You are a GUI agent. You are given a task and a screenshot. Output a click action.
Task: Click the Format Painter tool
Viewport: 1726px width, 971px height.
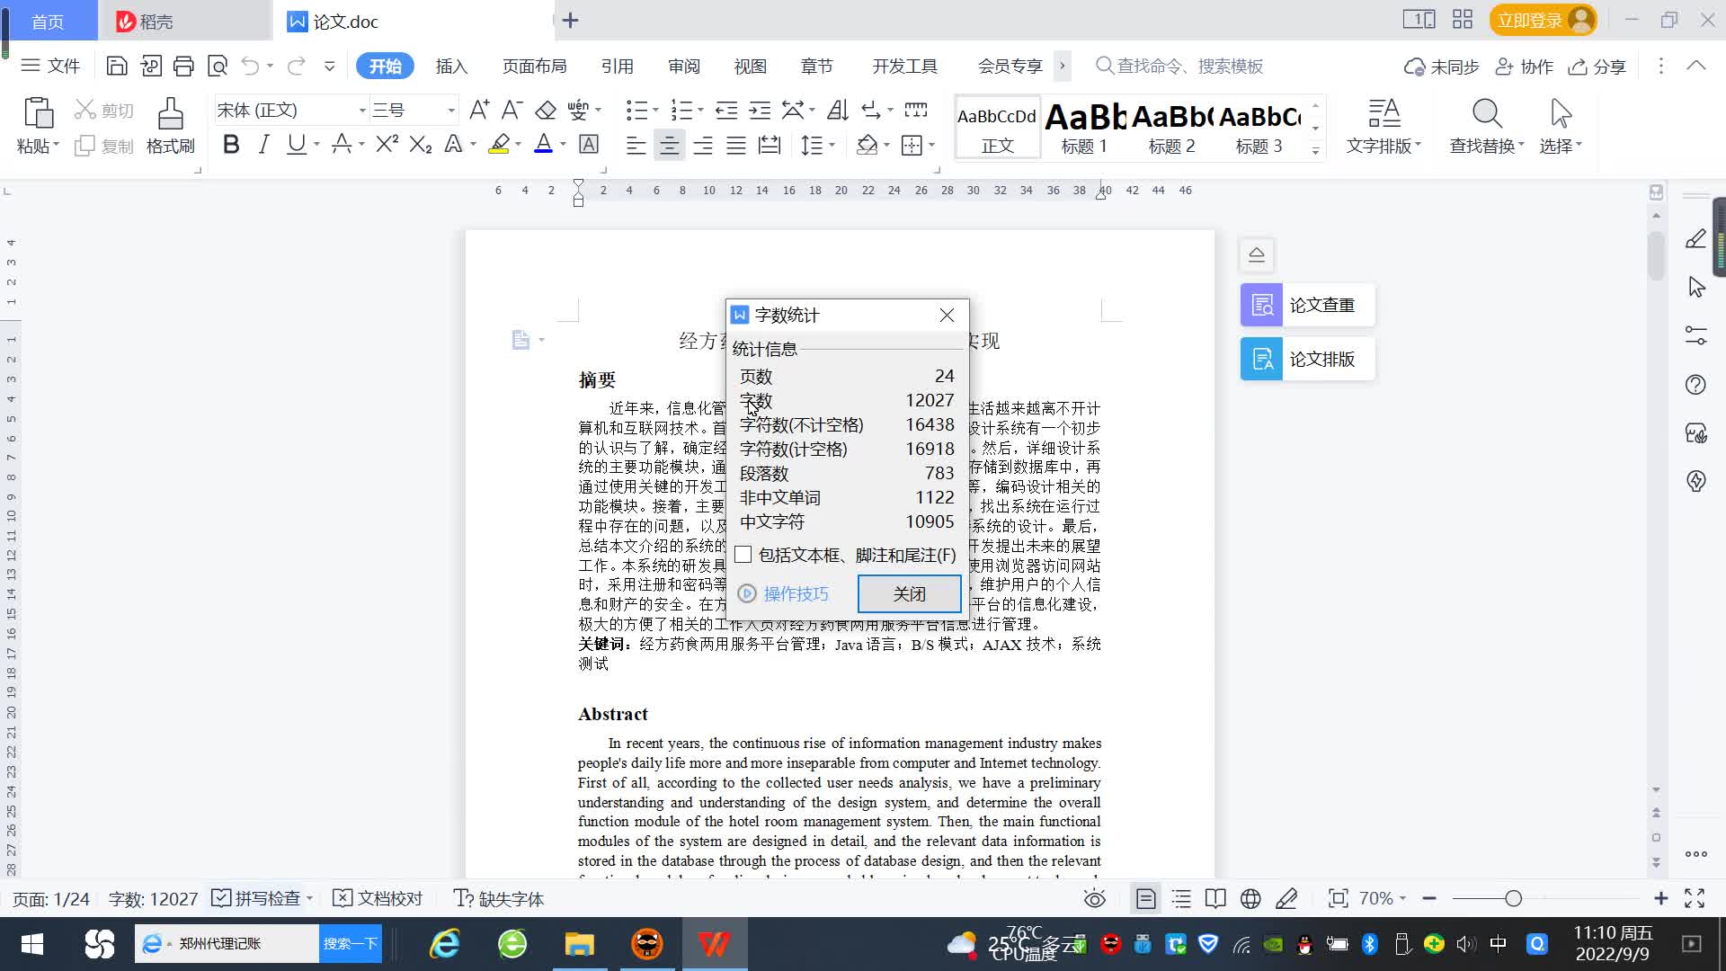coord(171,126)
